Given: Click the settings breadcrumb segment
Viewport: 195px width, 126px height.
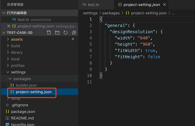Looking at the screenshot, I should 90,13.
